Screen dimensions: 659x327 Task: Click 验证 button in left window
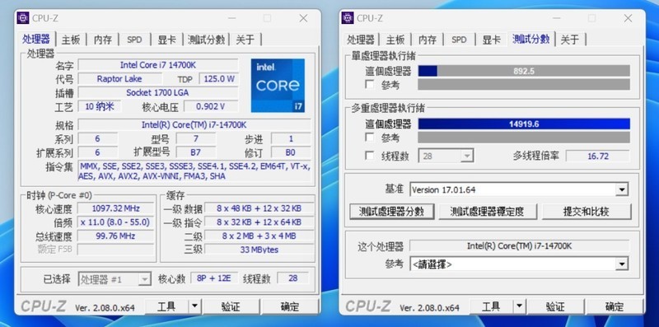231,306
